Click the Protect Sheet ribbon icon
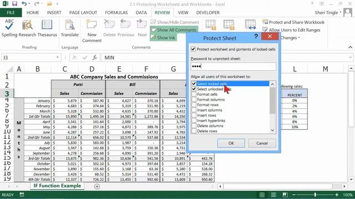355x199 pixels. [211, 25]
